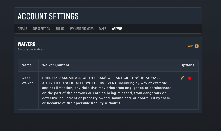Click the Account Settings page title
The height and width of the screenshot is (131, 221).
(48, 16)
